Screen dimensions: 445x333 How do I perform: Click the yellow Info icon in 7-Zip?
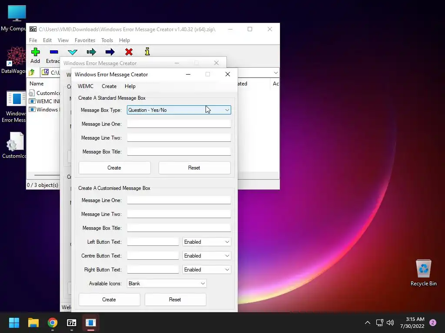pos(147,52)
